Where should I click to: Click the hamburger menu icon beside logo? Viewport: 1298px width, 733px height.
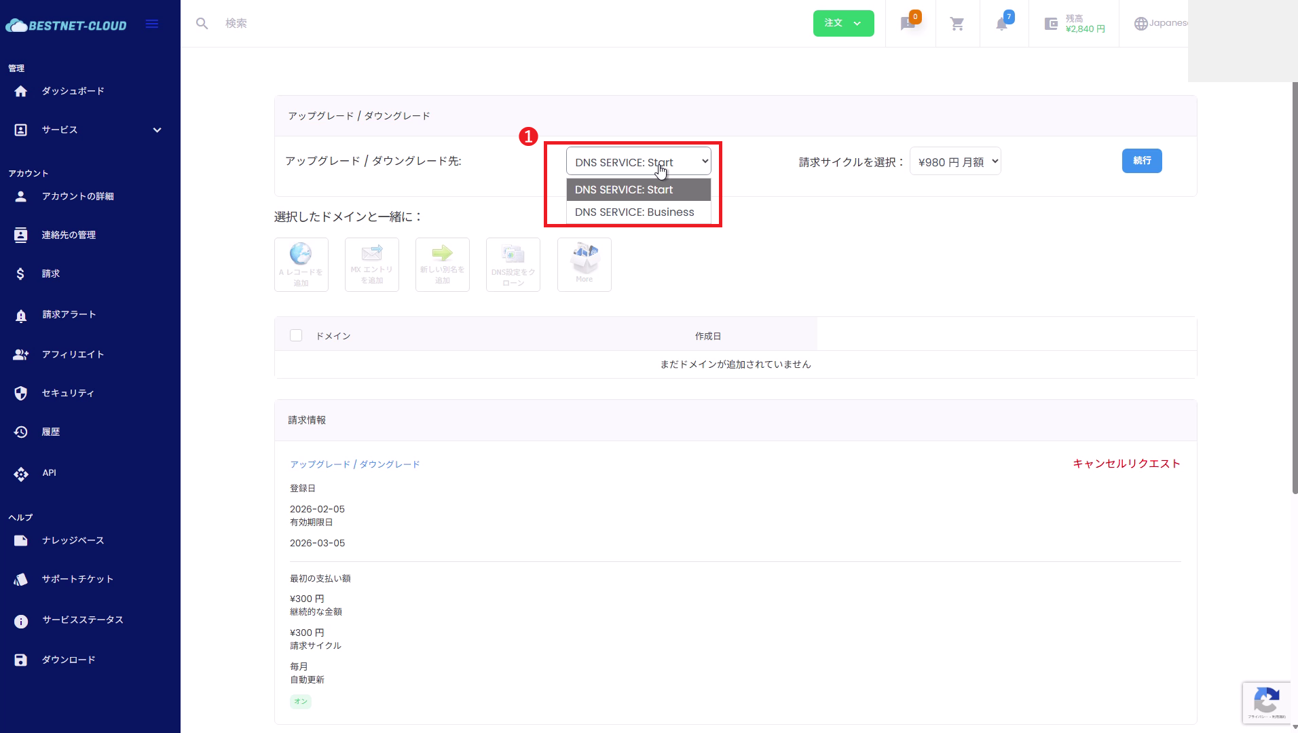pyautogui.click(x=152, y=24)
